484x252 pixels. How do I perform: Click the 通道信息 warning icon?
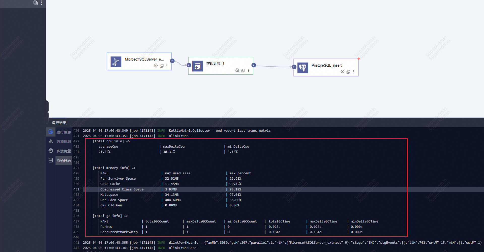click(x=51, y=141)
